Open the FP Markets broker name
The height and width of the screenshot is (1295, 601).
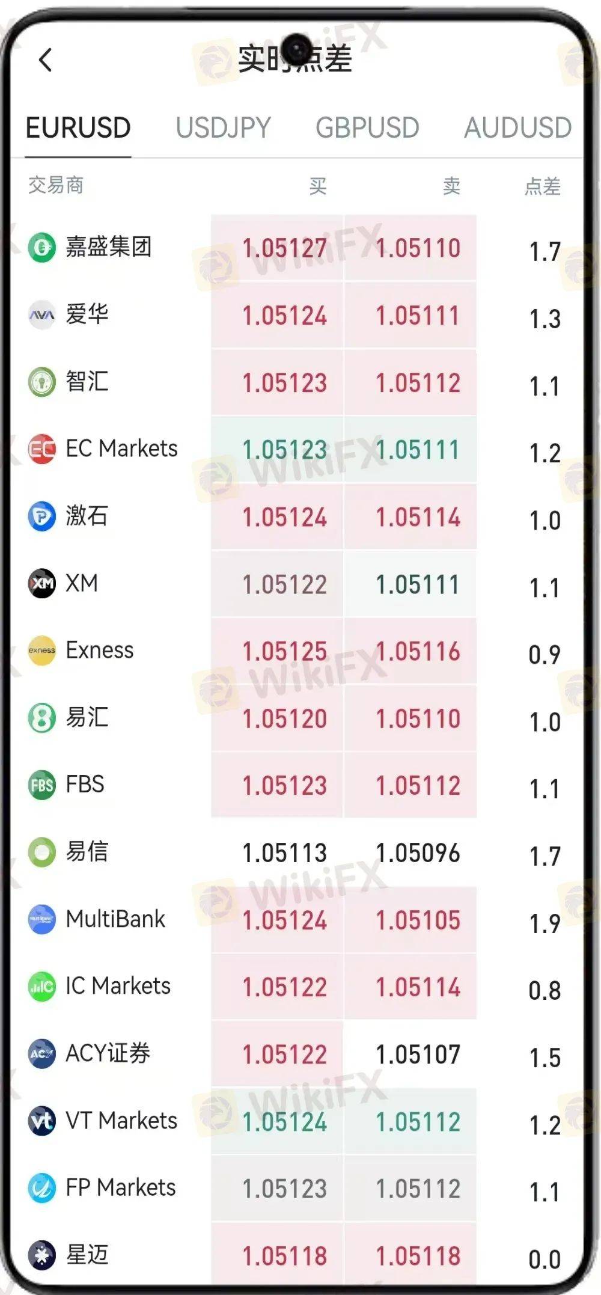[x=121, y=1188]
